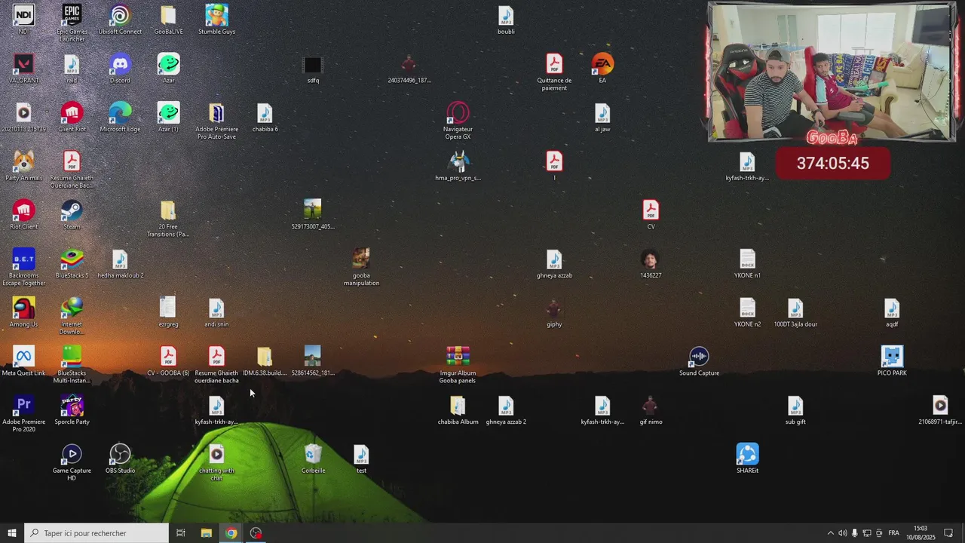Open PICO PARK game icon
Image resolution: width=965 pixels, height=543 pixels.
click(892, 357)
